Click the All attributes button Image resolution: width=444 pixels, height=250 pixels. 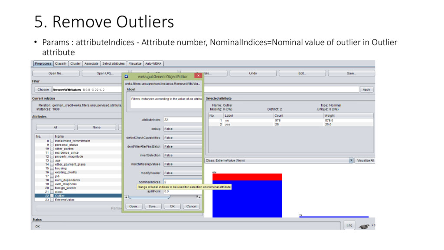pyautogui.click(x=55, y=128)
